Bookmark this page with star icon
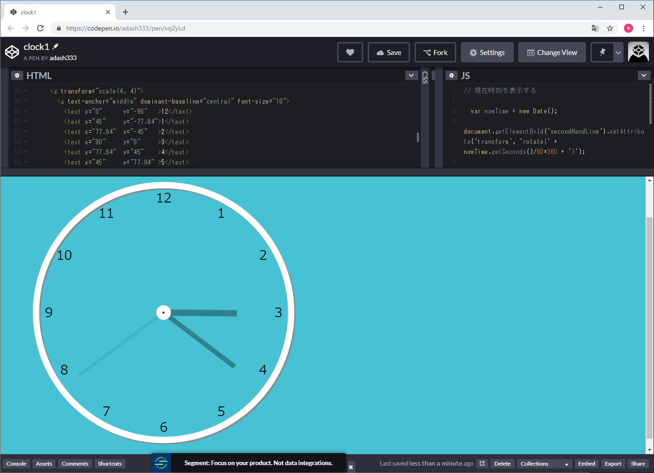 point(610,28)
